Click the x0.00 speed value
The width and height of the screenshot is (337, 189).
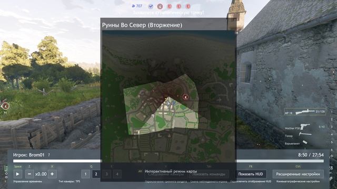coord(41,174)
